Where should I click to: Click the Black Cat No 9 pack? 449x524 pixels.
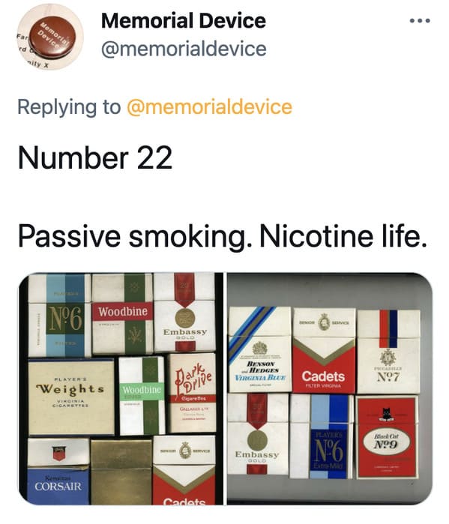click(x=387, y=437)
